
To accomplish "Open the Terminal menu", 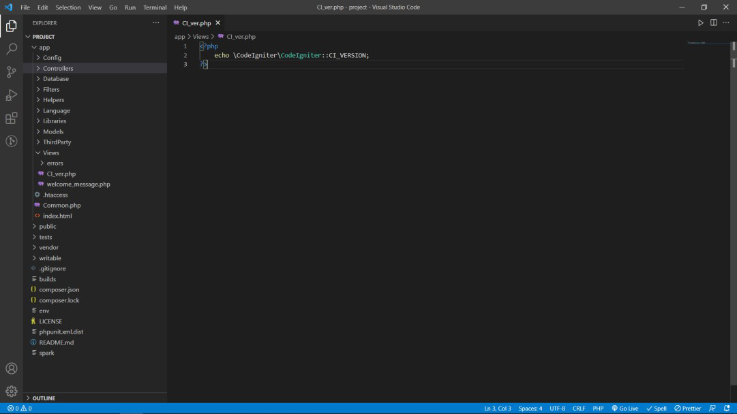I will click(155, 7).
